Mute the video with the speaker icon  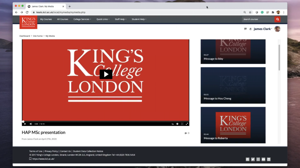pyautogui.click(x=31, y=124)
